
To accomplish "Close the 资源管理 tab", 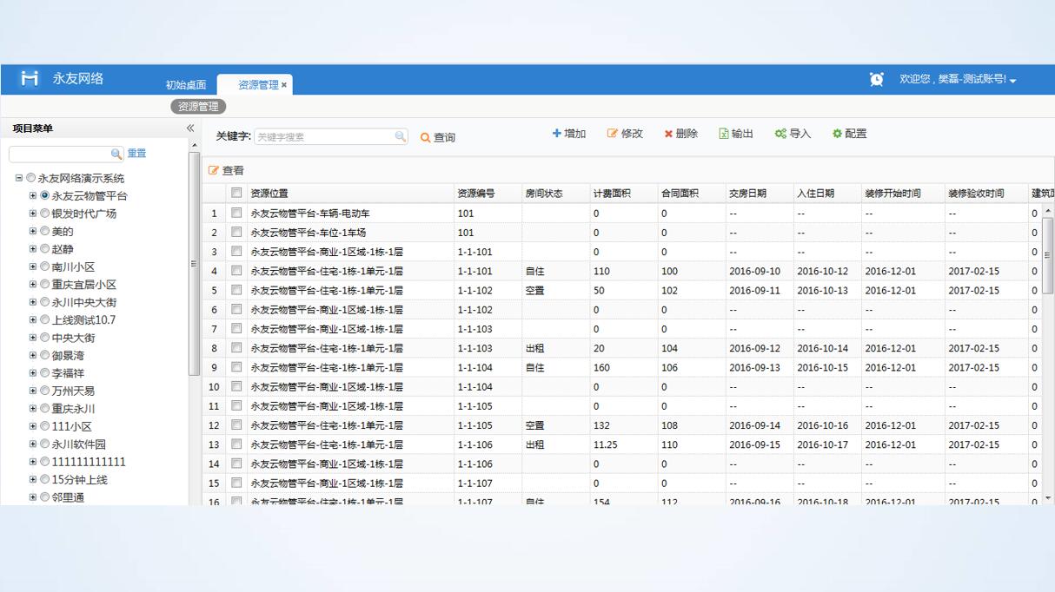I will 284,85.
